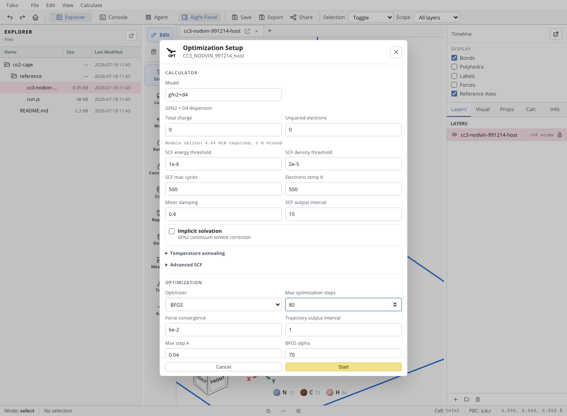Add new layer with plus icon
Screen dimensions: 567x416
pos(455,399)
